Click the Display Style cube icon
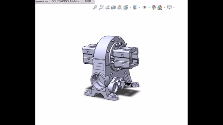This screenshot has width=223, height=125. pos(135,8)
